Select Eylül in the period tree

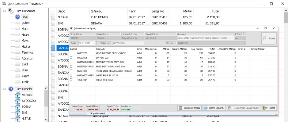tap(25, 64)
